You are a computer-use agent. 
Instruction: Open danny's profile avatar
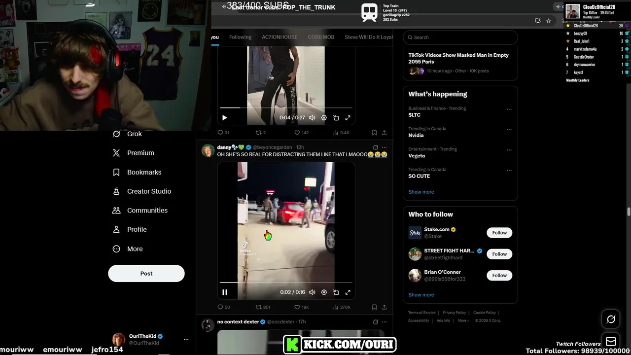(x=208, y=151)
